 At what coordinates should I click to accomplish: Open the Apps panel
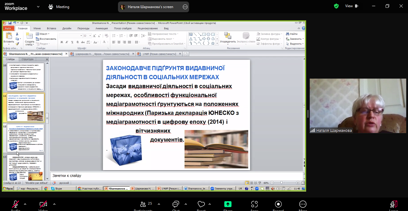254,204
